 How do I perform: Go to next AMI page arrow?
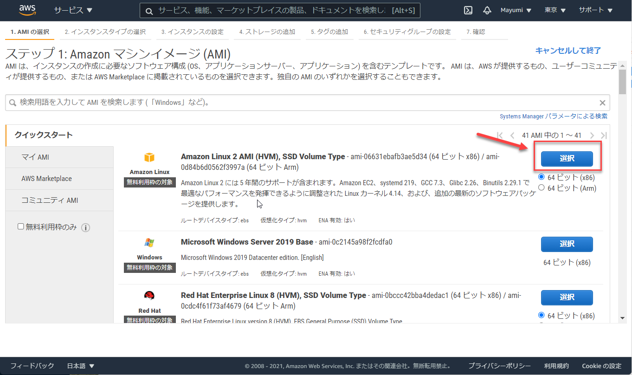pyautogui.click(x=592, y=136)
